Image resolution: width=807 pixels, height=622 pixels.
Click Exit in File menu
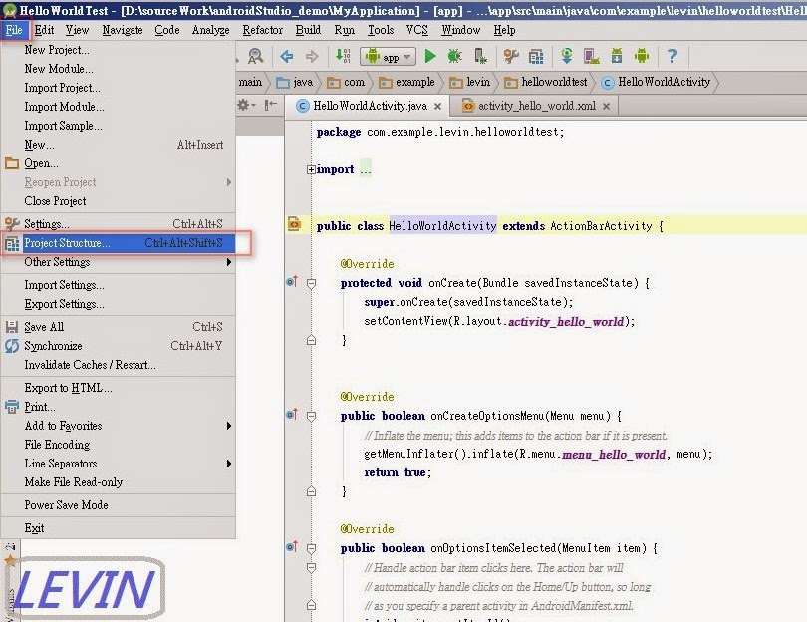pyautogui.click(x=118, y=528)
